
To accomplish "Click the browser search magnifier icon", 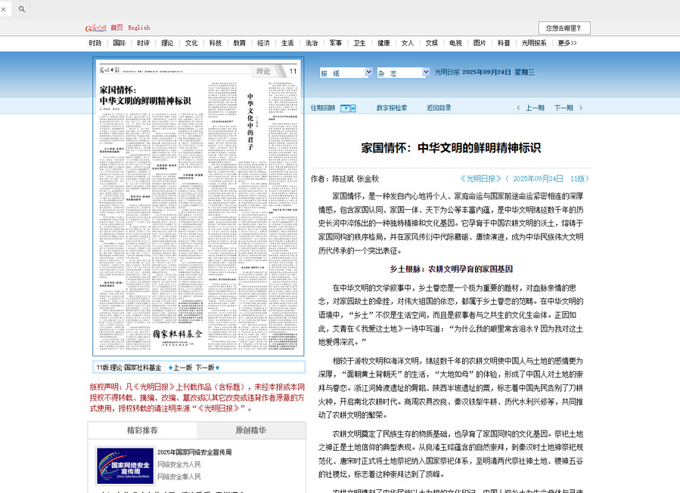I will coord(22,9).
